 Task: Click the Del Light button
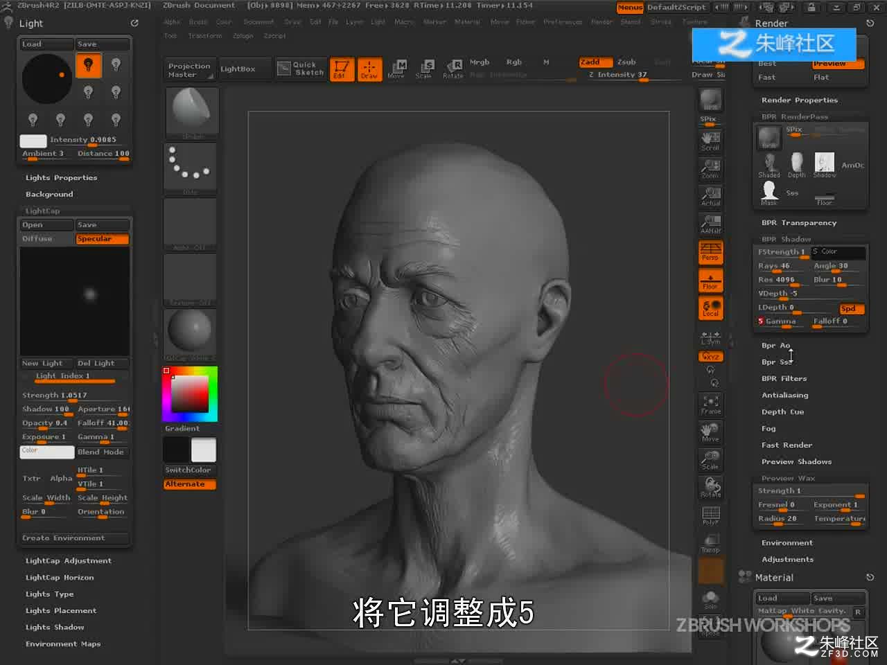pyautogui.click(x=102, y=364)
